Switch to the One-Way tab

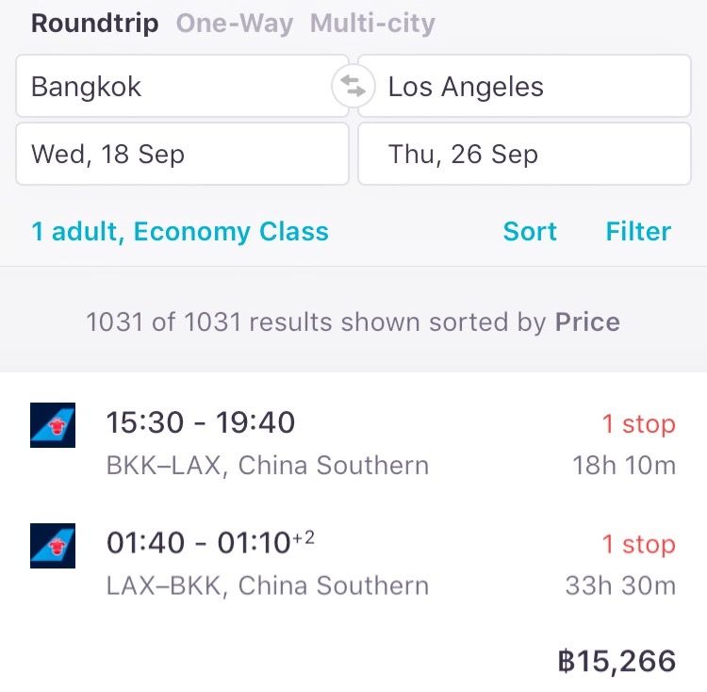(234, 24)
